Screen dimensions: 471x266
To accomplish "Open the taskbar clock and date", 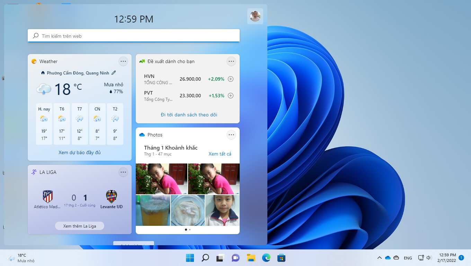I will 447,258.
